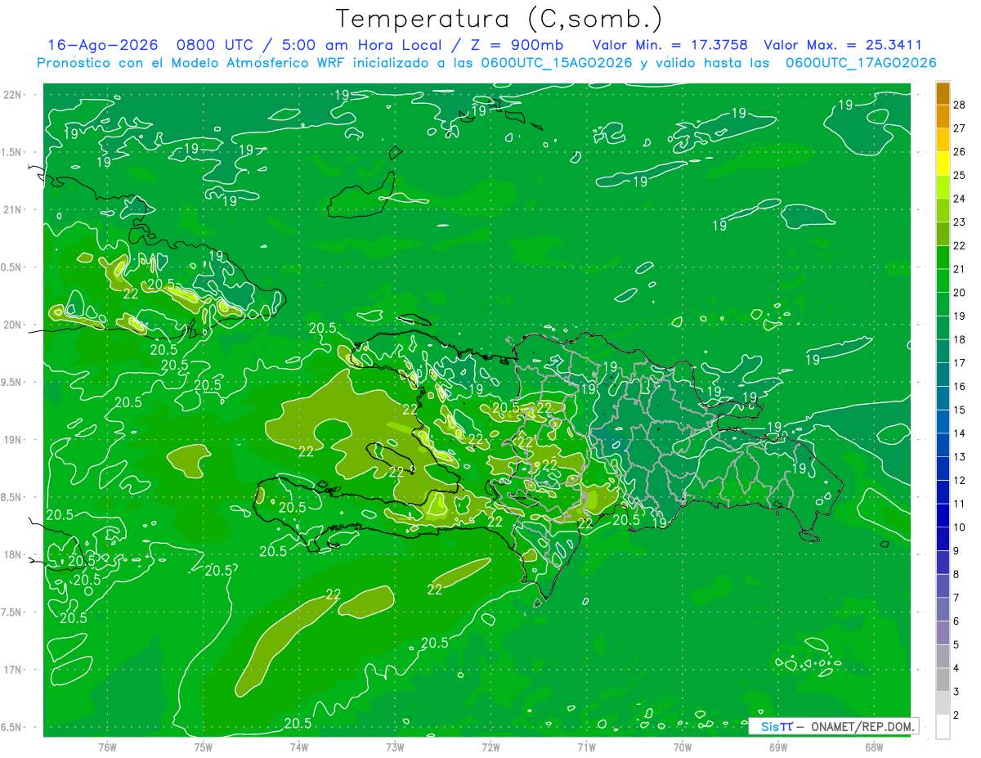Click the "74W" longitude axis label

coord(298,747)
